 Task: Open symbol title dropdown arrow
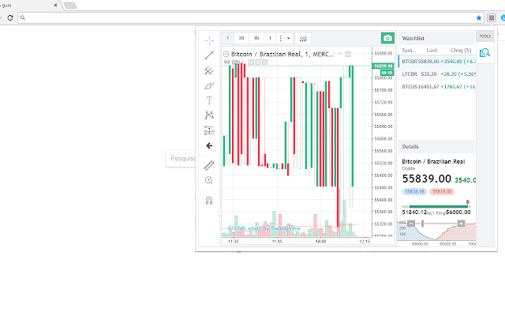coord(339,54)
